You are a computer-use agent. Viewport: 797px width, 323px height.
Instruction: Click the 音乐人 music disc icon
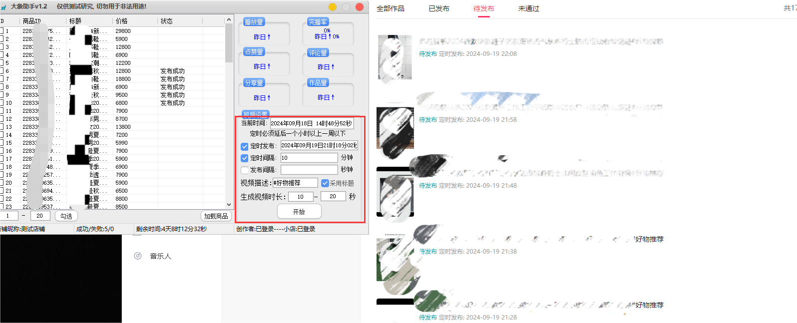pos(138,256)
